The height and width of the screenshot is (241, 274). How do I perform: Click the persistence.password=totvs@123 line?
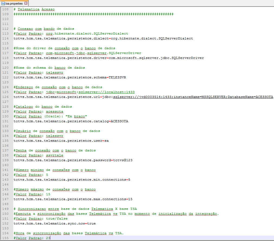(73, 160)
